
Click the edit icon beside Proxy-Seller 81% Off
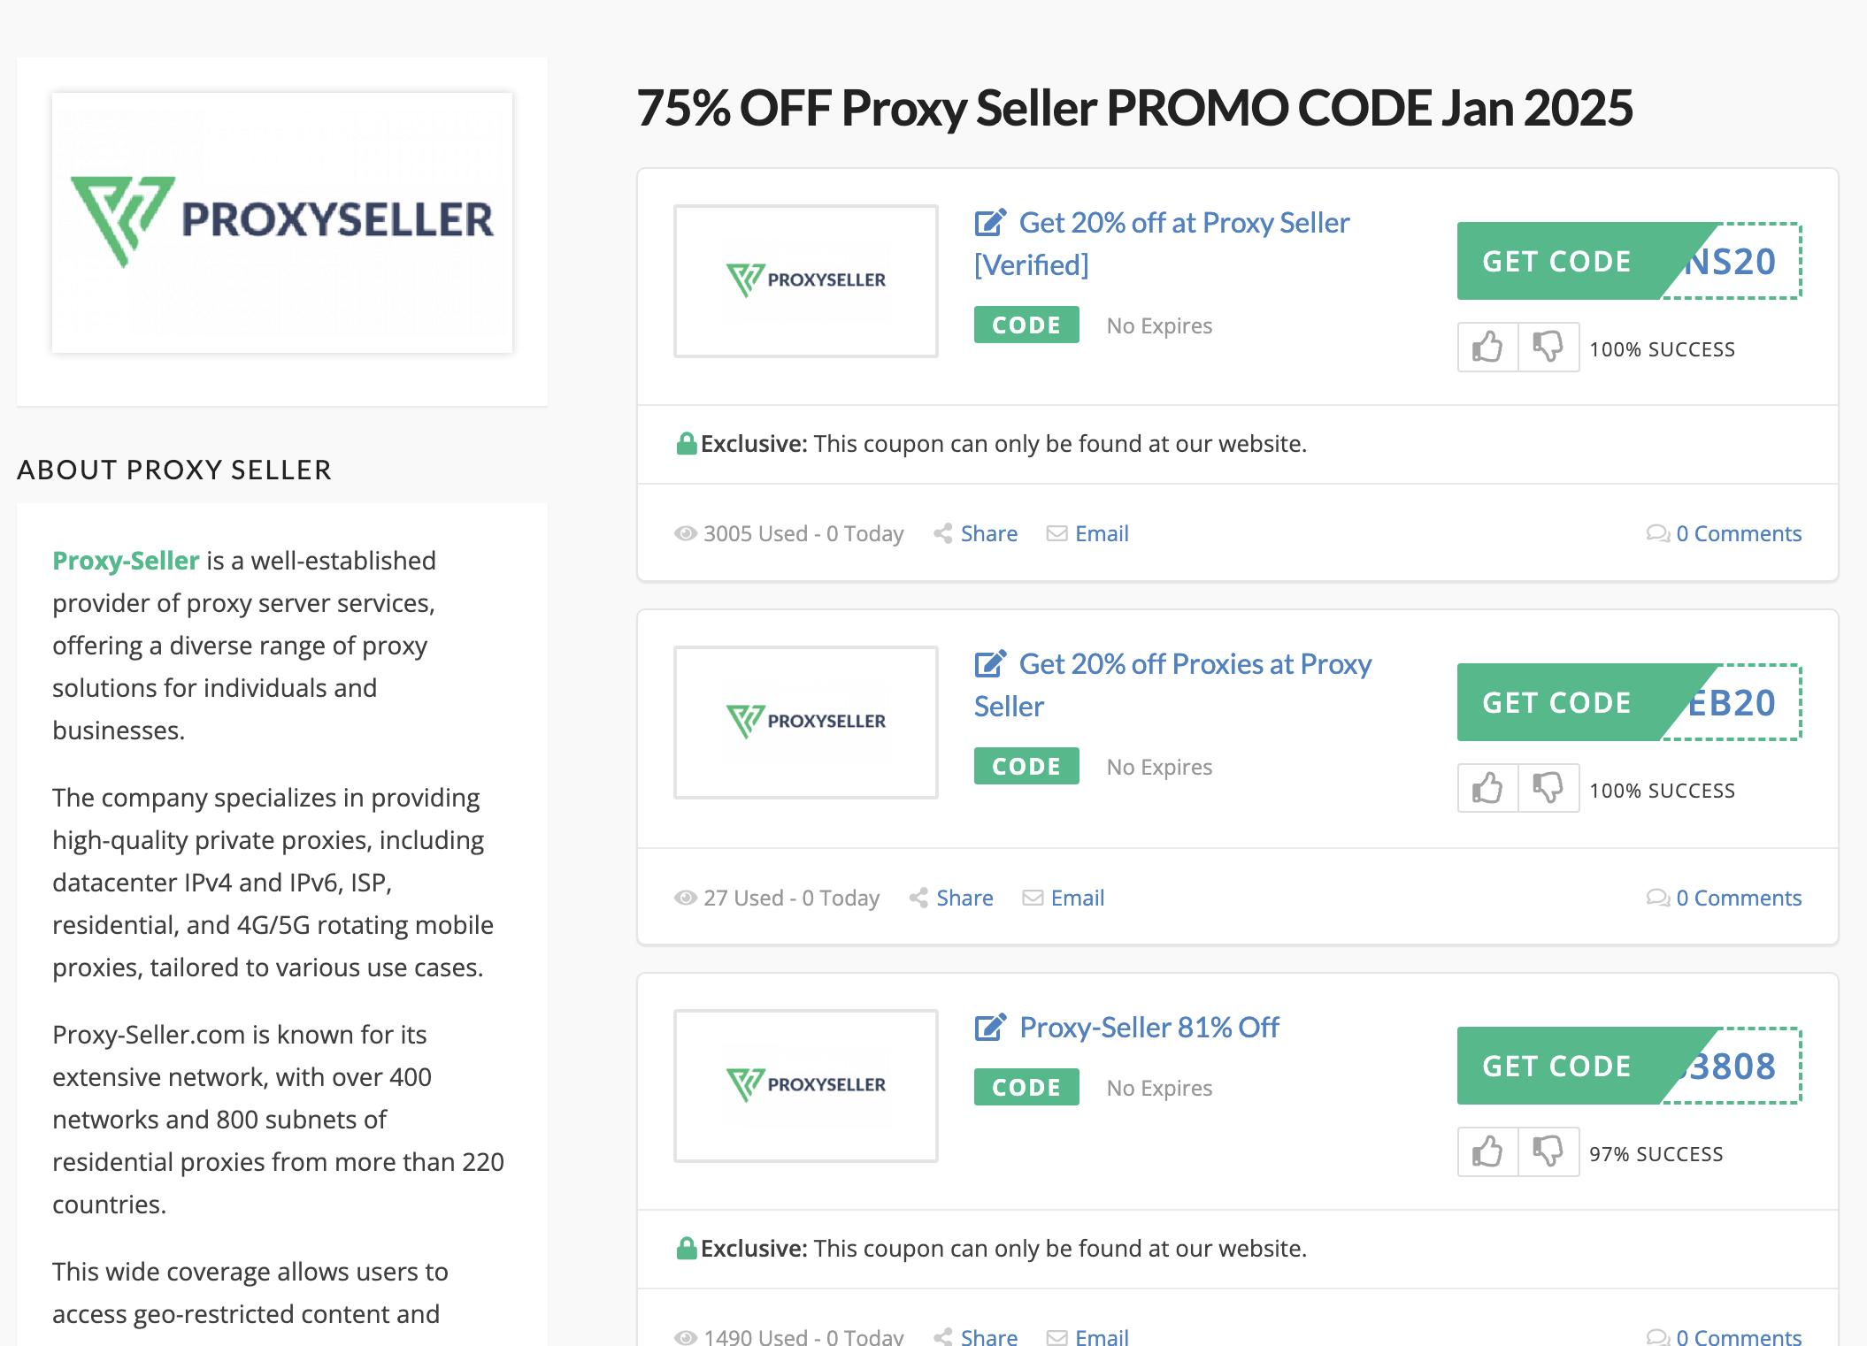click(x=990, y=1028)
